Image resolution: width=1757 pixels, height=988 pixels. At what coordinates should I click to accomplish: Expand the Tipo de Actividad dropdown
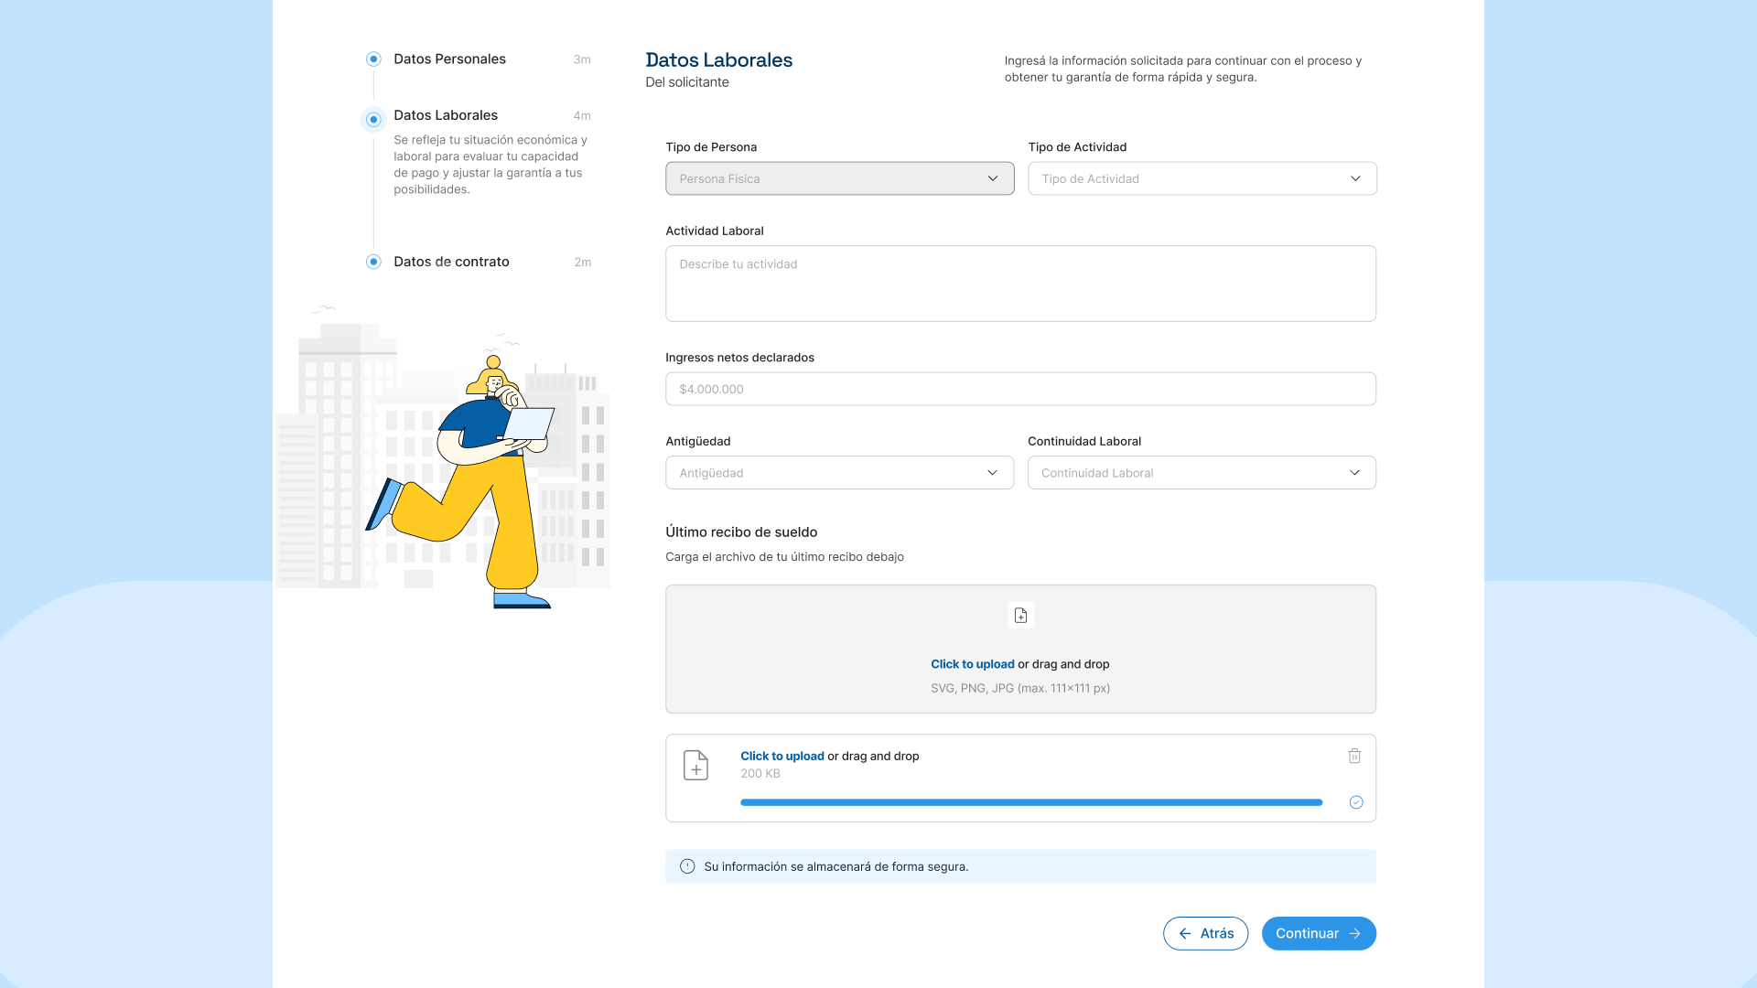[1202, 178]
